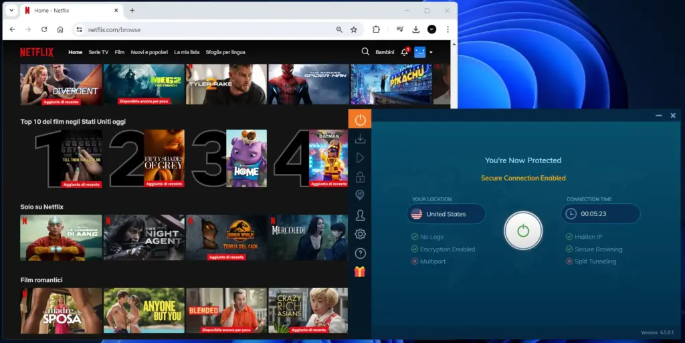The image size is (685, 343).
Task: Open the VPN streaming play sidebar icon
Action: click(360, 158)
